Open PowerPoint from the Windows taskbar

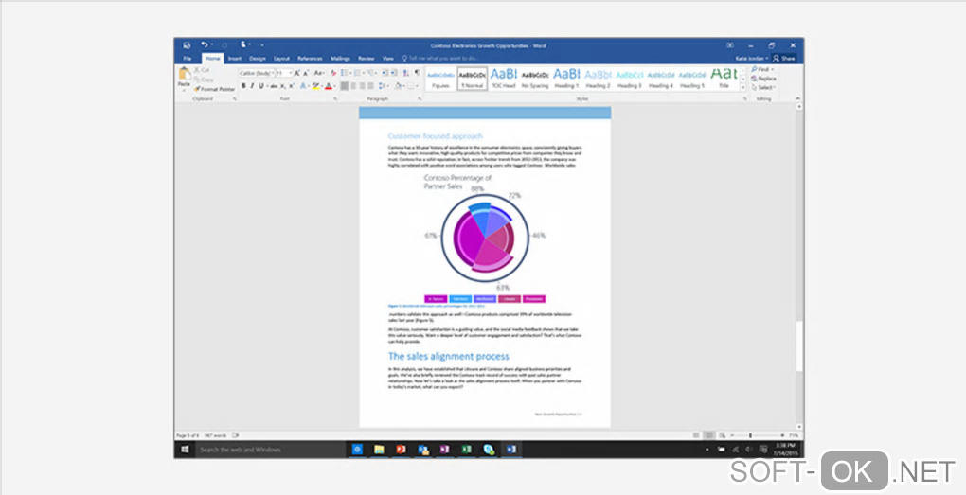coord(401,450)
